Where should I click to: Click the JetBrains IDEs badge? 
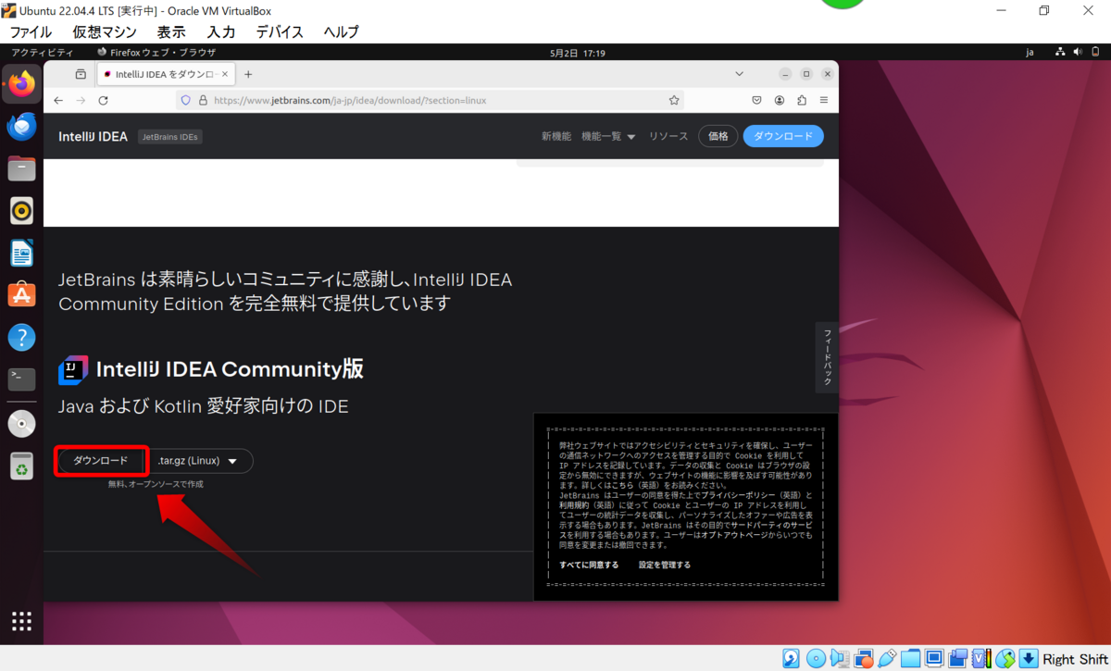click(170, 137)
